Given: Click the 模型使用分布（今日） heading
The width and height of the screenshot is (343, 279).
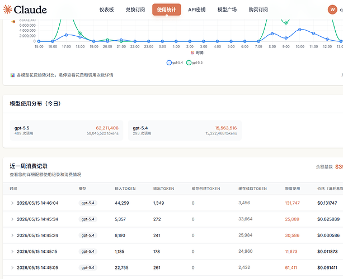Looking at the screenshot, I should coord(35,104).
